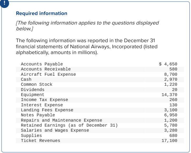Click the Salaries and Wages Expense label
This screenshot has width=191, height=153.
tap(55, 130)
